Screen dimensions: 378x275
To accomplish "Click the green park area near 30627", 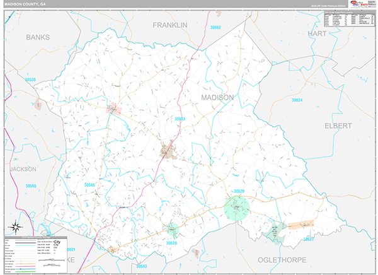I will pos(275,233).
